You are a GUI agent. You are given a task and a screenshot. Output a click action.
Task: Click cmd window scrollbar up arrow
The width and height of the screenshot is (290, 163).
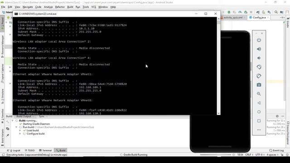(x=218, y=19)
